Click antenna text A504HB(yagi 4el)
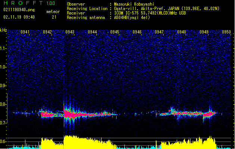This screenshot has width=235, height=149. (132, 18)
